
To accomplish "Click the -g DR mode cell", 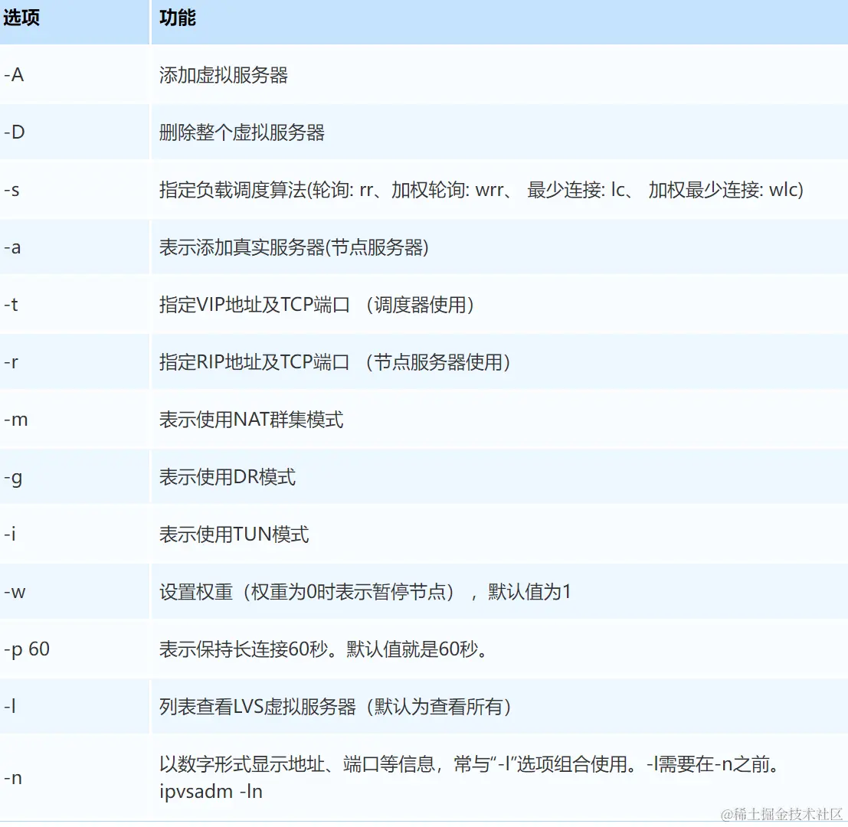I will click(x=14, y=476).
